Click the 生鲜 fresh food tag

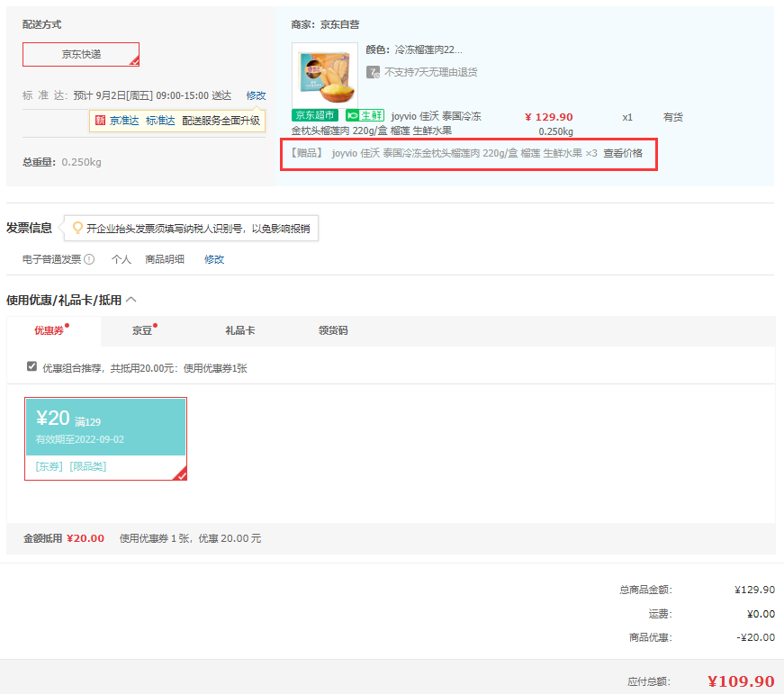pyautogui.click(x=365, y=115)
